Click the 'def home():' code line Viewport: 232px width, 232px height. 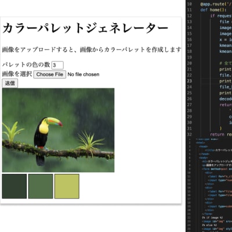click(x=213, y=10)
